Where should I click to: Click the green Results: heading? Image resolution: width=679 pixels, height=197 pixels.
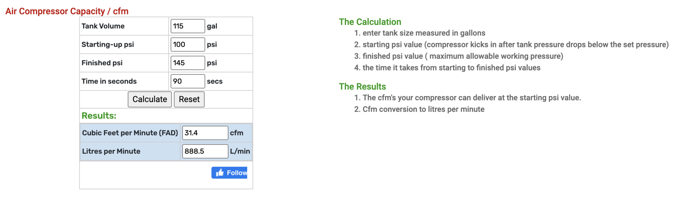tap(99, 116)
